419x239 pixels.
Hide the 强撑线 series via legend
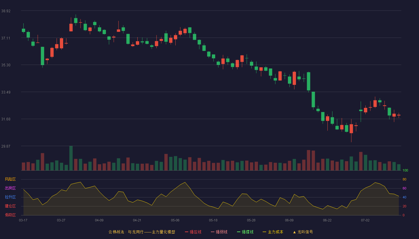[245, 232]
